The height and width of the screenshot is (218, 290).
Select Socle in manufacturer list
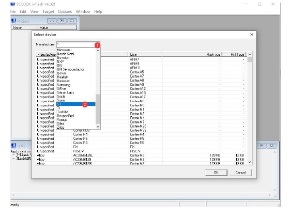pyautogui.click(x=76, y=97)
